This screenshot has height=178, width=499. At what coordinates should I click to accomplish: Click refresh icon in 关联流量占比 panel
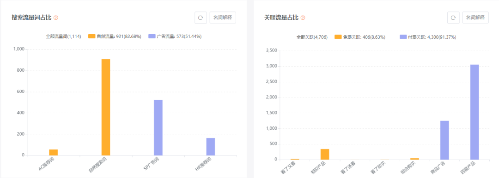(x=453, y=18)
